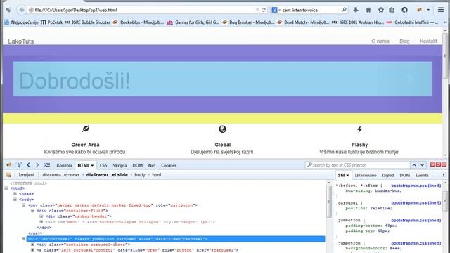Show the bookmarks list icon
This screenshot has width=450, height=253.
point(392,10)
